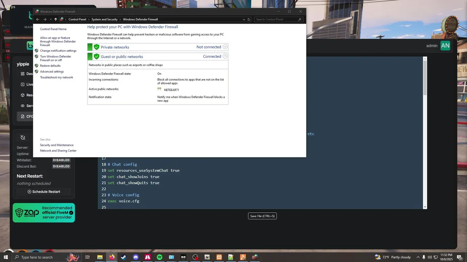Screen dimensions: 467x262
Task: Go back in Control Panel navigation
Action: coord(38,19)
